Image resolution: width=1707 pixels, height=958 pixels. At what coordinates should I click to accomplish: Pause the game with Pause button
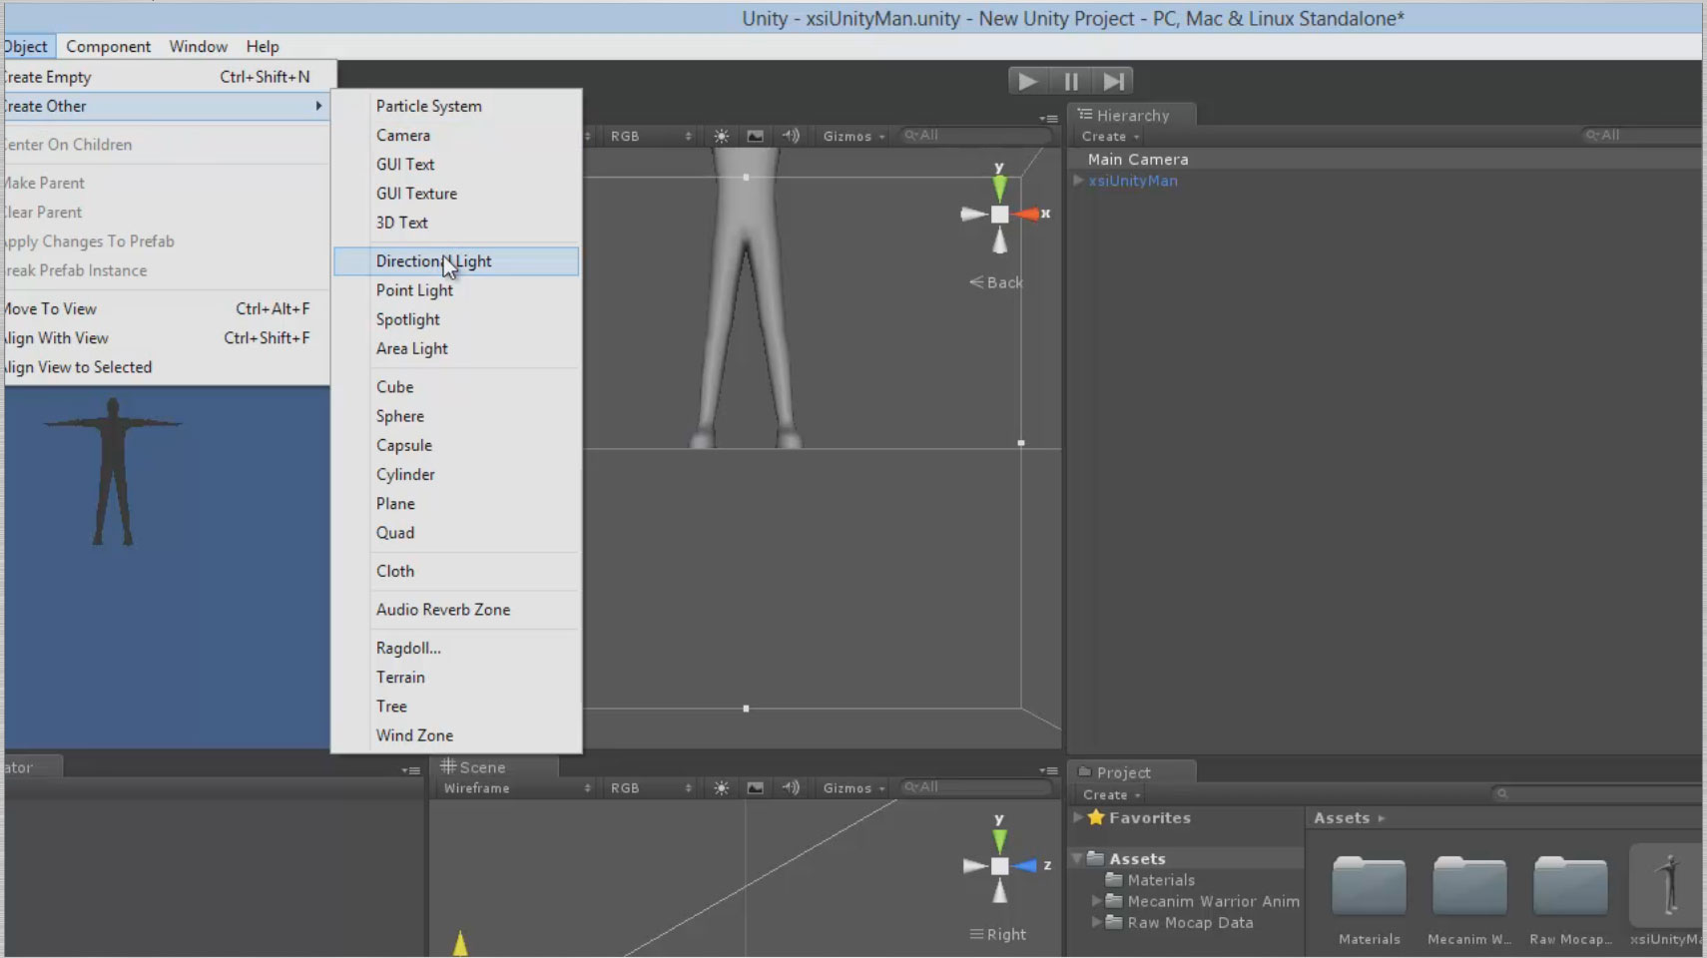1071,81
